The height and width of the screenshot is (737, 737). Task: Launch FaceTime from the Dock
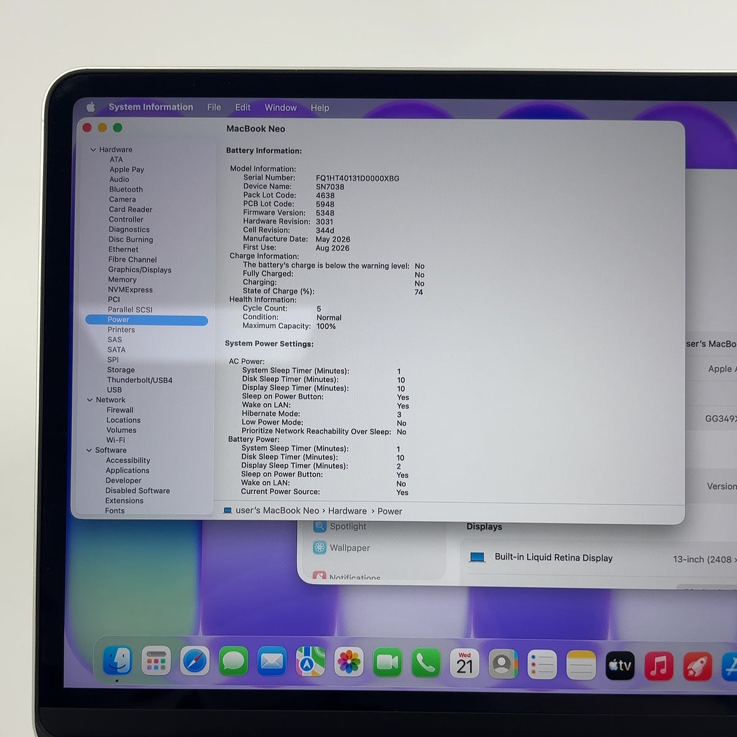click(388, 663)
